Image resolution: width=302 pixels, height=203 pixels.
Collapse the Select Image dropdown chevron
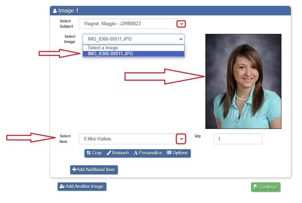[180, 39]
